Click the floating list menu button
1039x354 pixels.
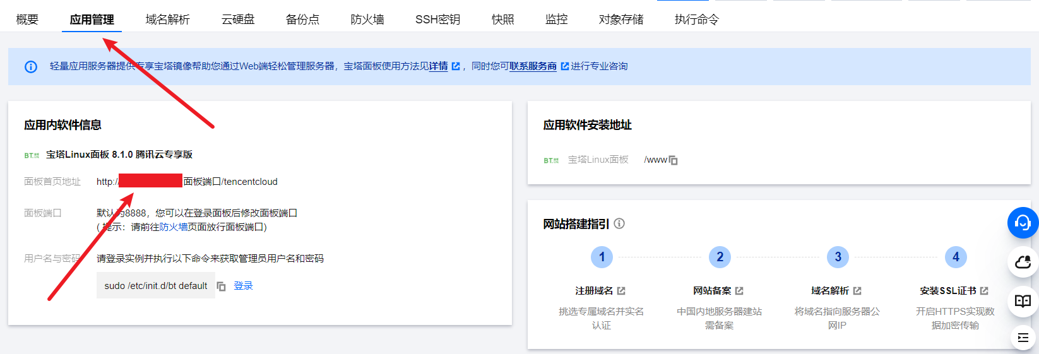pyautogui.click(x=1023, y=338)
